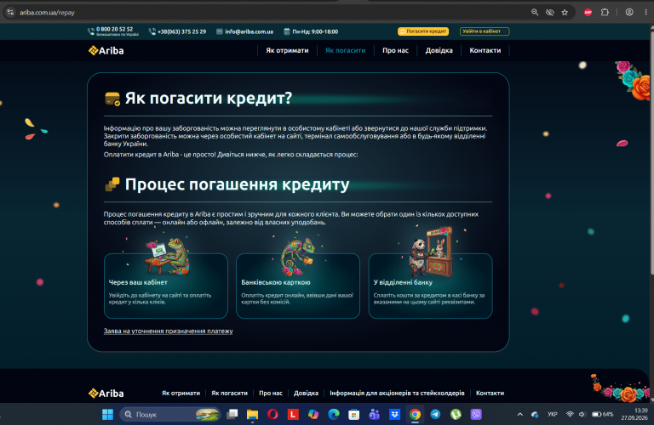Click the credit card icon by the main heading

tap(112, 99)
